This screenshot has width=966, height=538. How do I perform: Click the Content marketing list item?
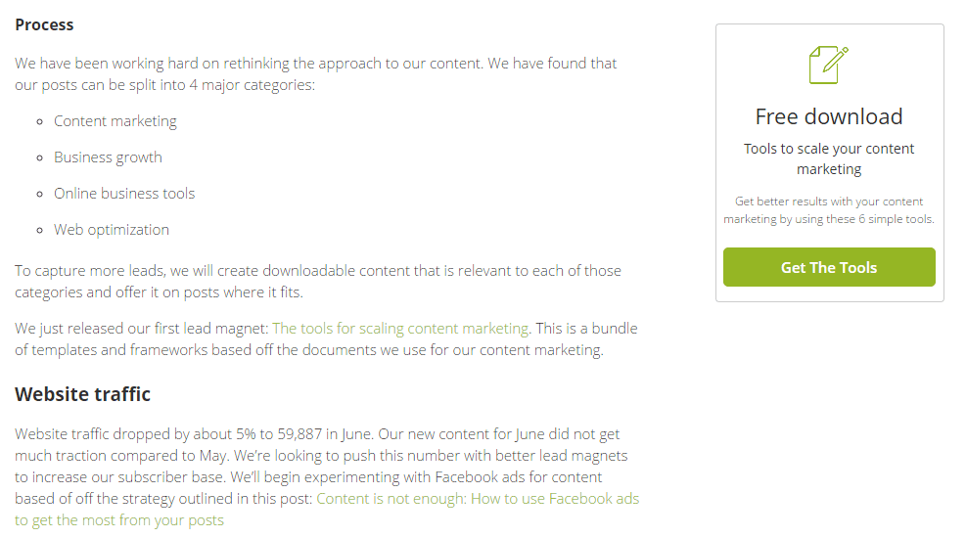(115, 121)
